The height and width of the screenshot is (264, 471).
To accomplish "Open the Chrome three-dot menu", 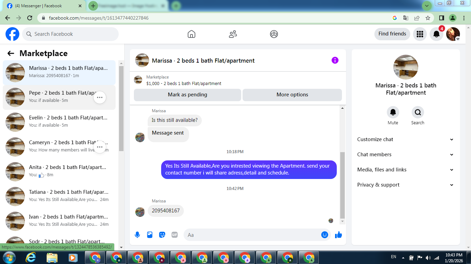I will pos(463,18).
